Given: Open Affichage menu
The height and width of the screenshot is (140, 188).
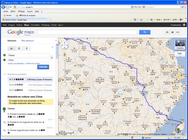Looking at the screenshot, I should [x=21, y=11].
